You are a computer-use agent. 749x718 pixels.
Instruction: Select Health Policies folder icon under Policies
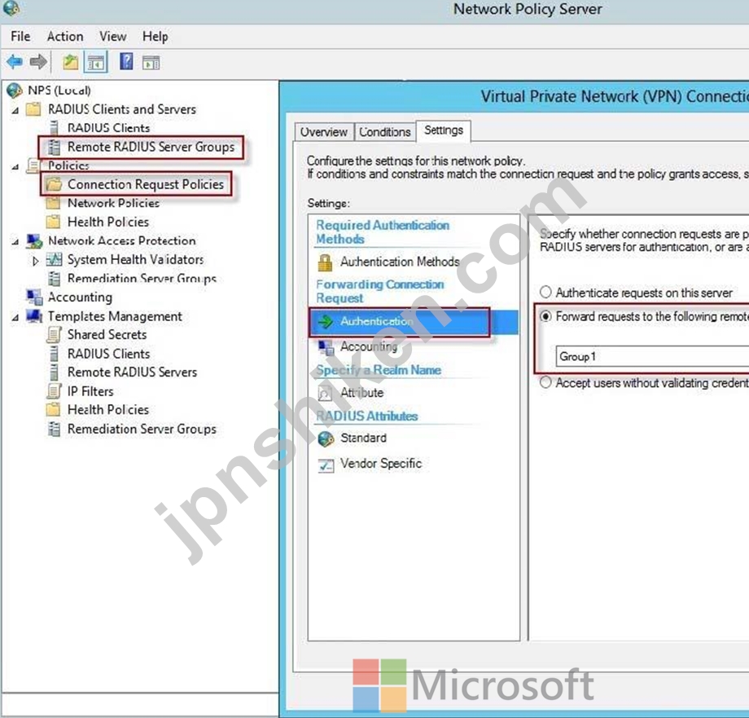point(53,222)
